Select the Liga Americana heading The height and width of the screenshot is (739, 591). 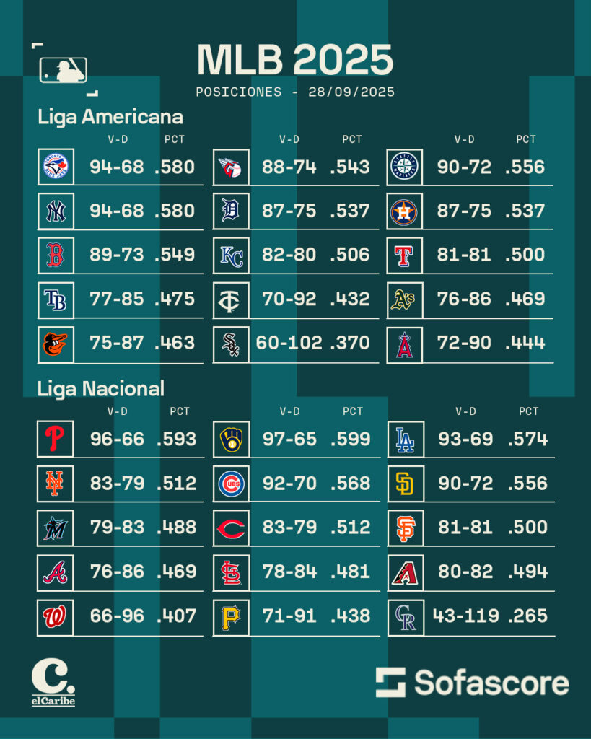[x=110, y=116]
